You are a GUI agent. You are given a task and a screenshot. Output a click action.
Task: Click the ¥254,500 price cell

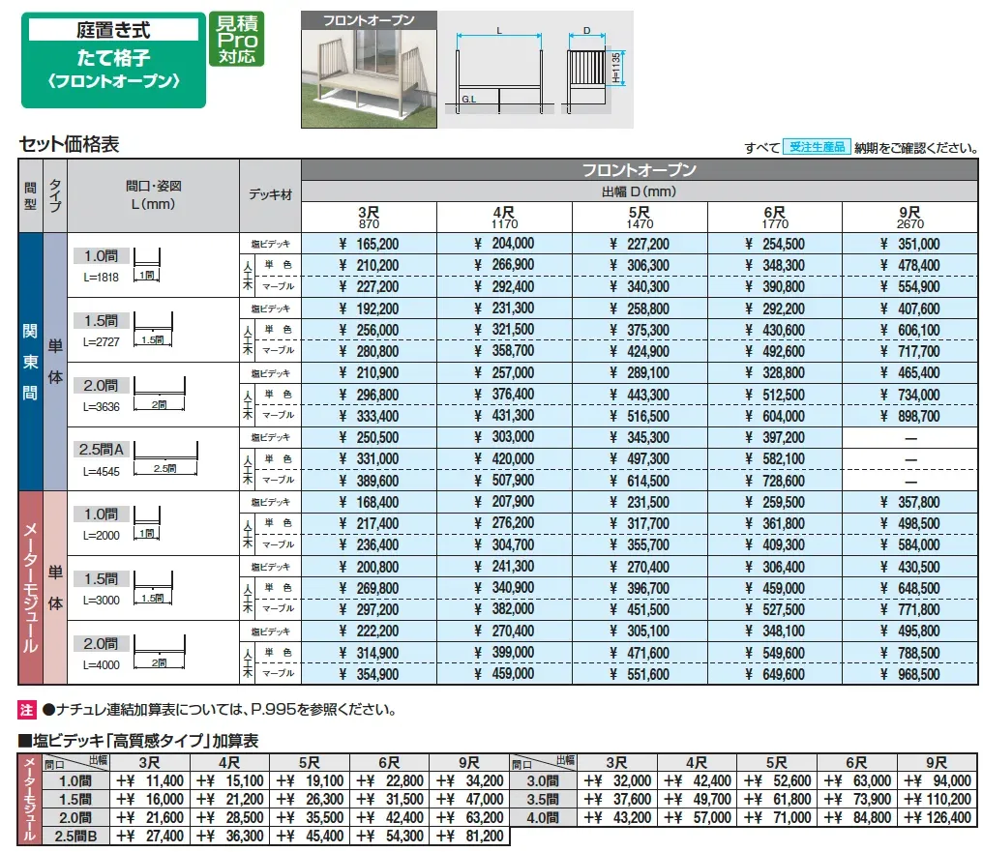click(775, 244)
